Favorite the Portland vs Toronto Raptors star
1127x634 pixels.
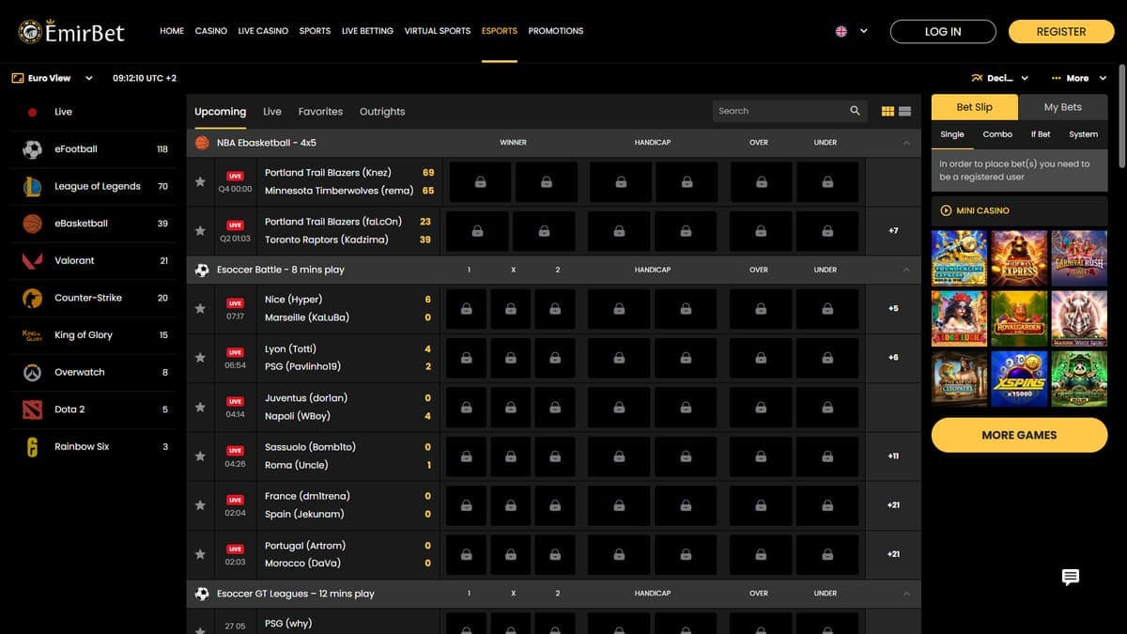pos(200,230)
